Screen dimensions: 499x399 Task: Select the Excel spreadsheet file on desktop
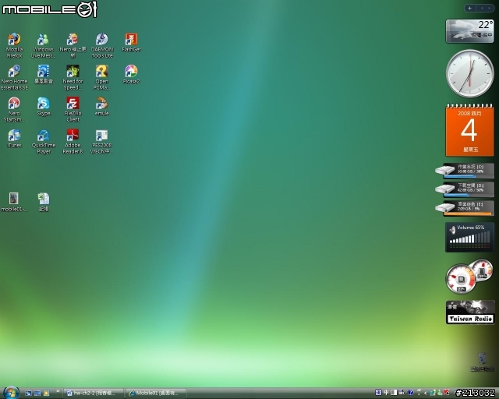pos(44,203)
